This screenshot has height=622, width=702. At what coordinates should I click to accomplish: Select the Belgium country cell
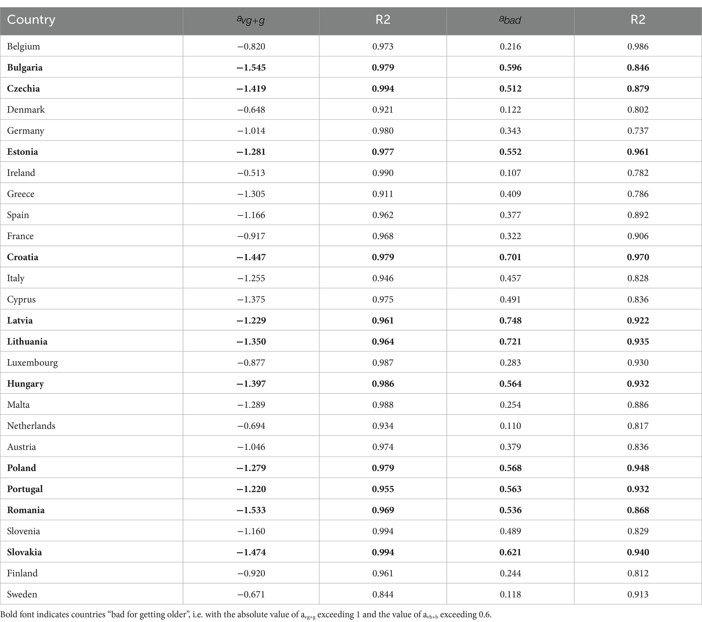click(23, 46)
